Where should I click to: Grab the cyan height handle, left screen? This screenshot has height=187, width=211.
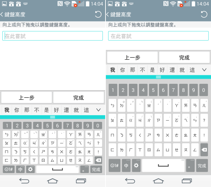pyautogui.click(x=52, y=117)
